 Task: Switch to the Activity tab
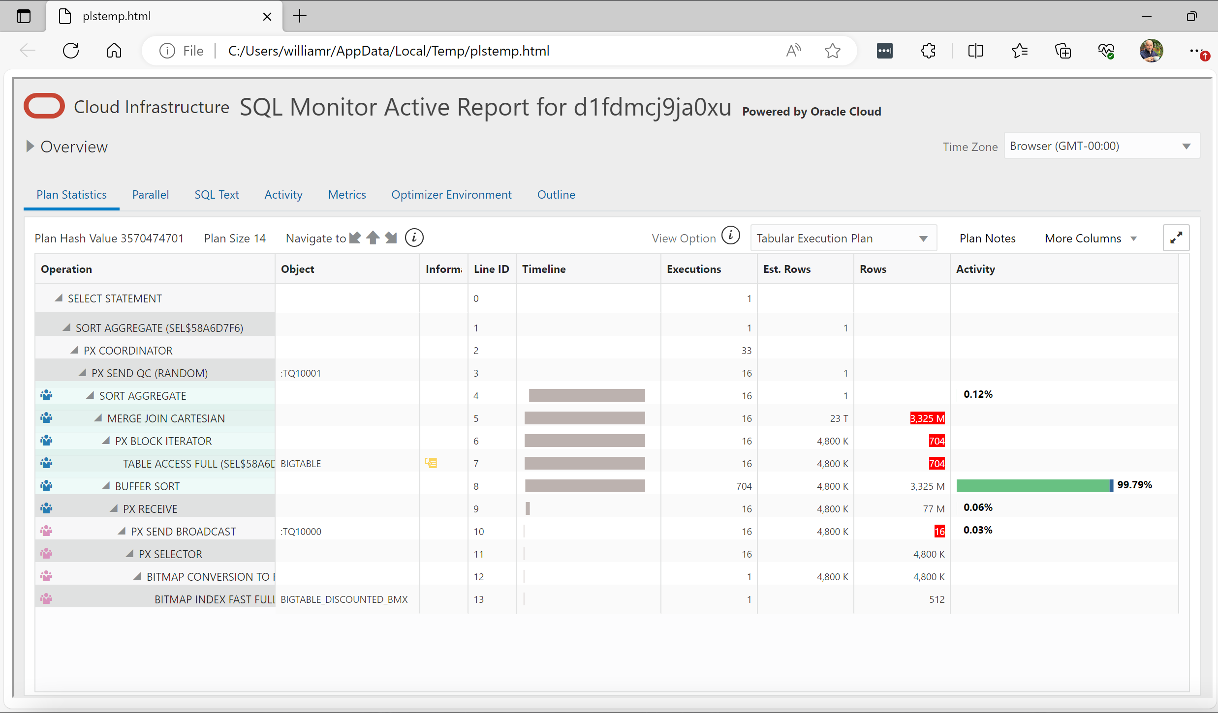pyautogui.click(x=283, y=195)
